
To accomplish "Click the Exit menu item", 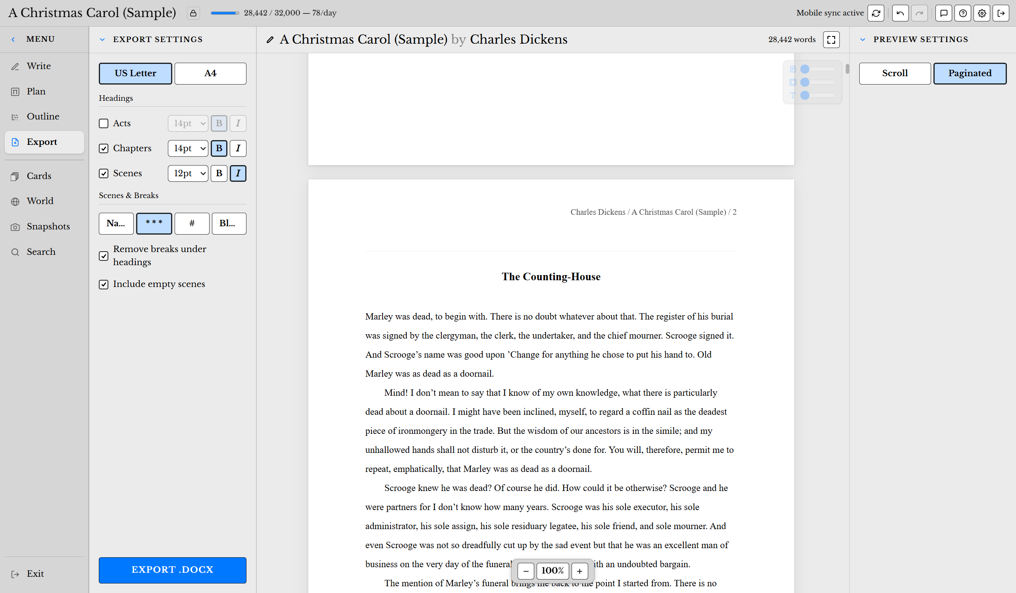I will click(x=44, y=574).
